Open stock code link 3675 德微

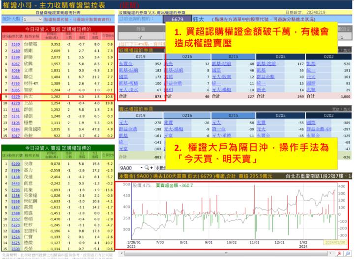[x=16, y=243]
